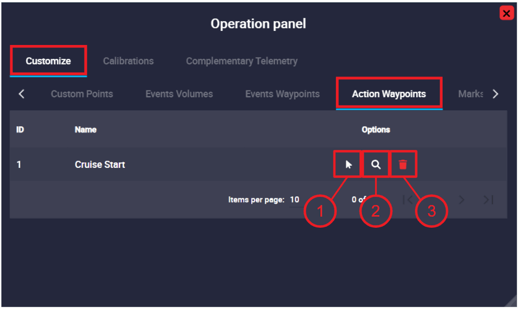Jump to the first page of results

[407, 200]
